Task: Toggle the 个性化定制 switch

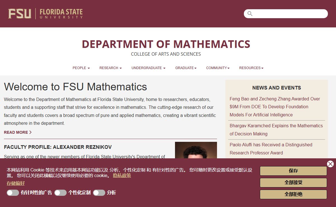Action: [x=60, y=193]
